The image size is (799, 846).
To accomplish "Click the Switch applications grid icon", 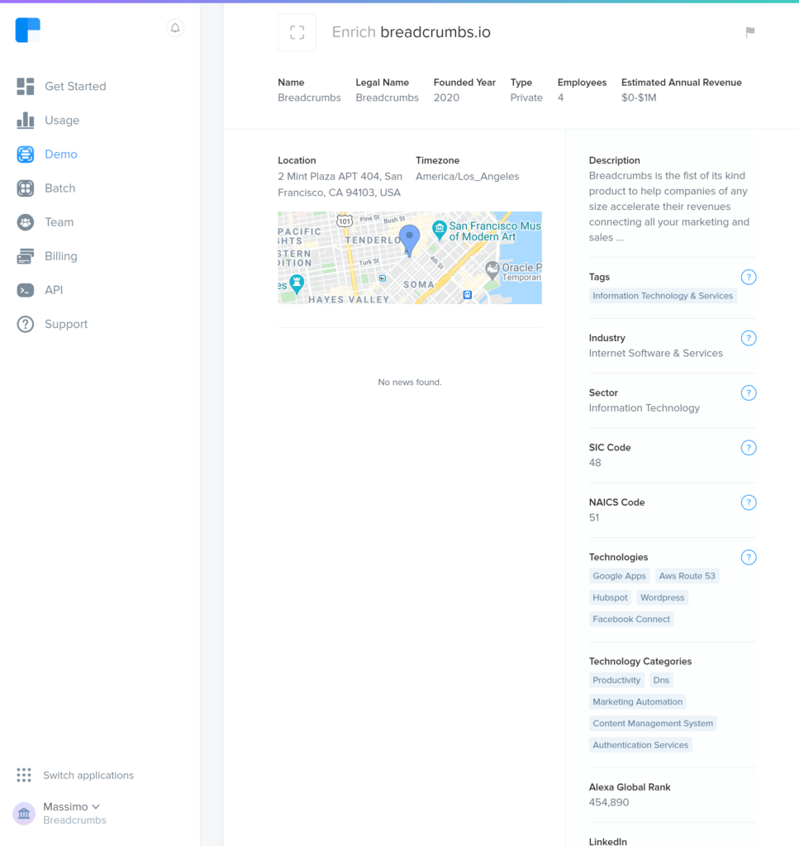I will point(24,775).
